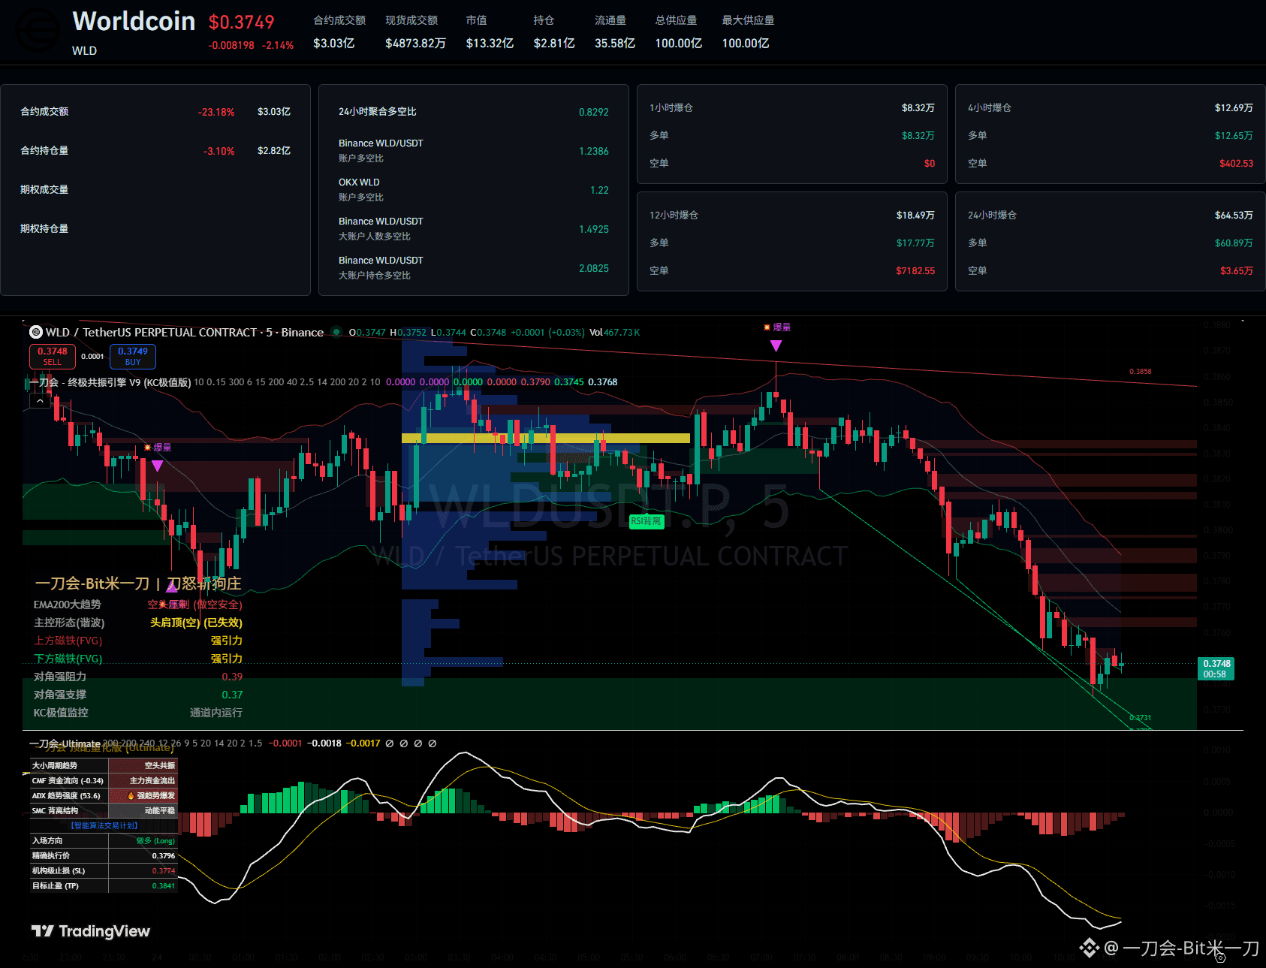The width and height of the screenshot is (1266, 968).
Task: Click the BUY 0.3749 button
Action: coord(133,356)
